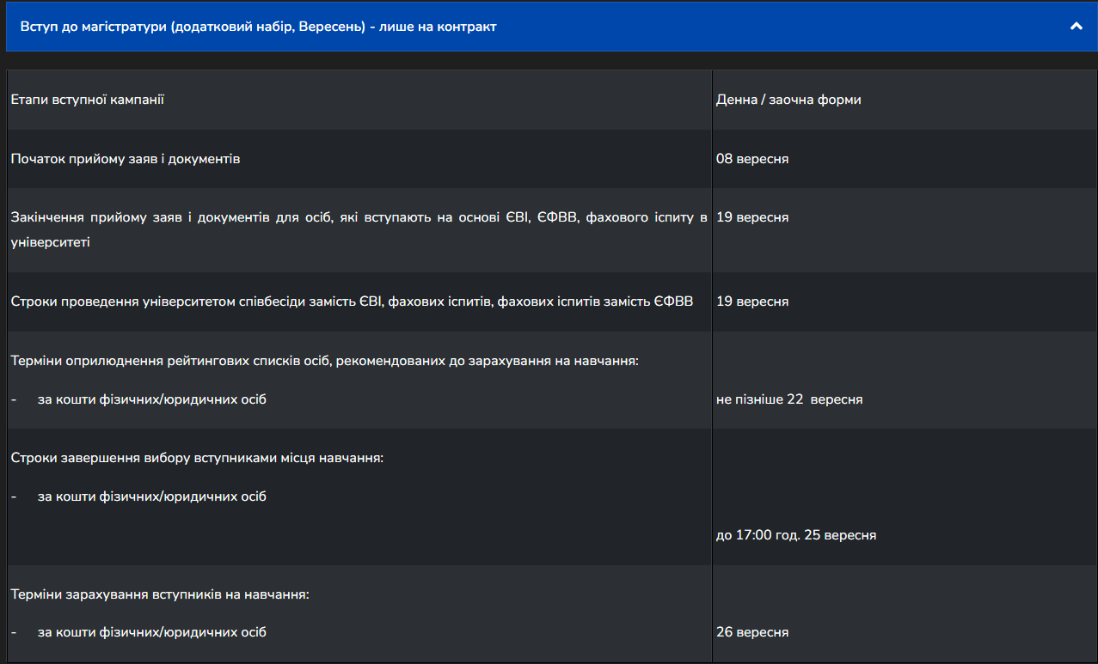
Task: Click the 'до 17:00 год. 25 вересня' cell
Action: (x=796, y=535)
